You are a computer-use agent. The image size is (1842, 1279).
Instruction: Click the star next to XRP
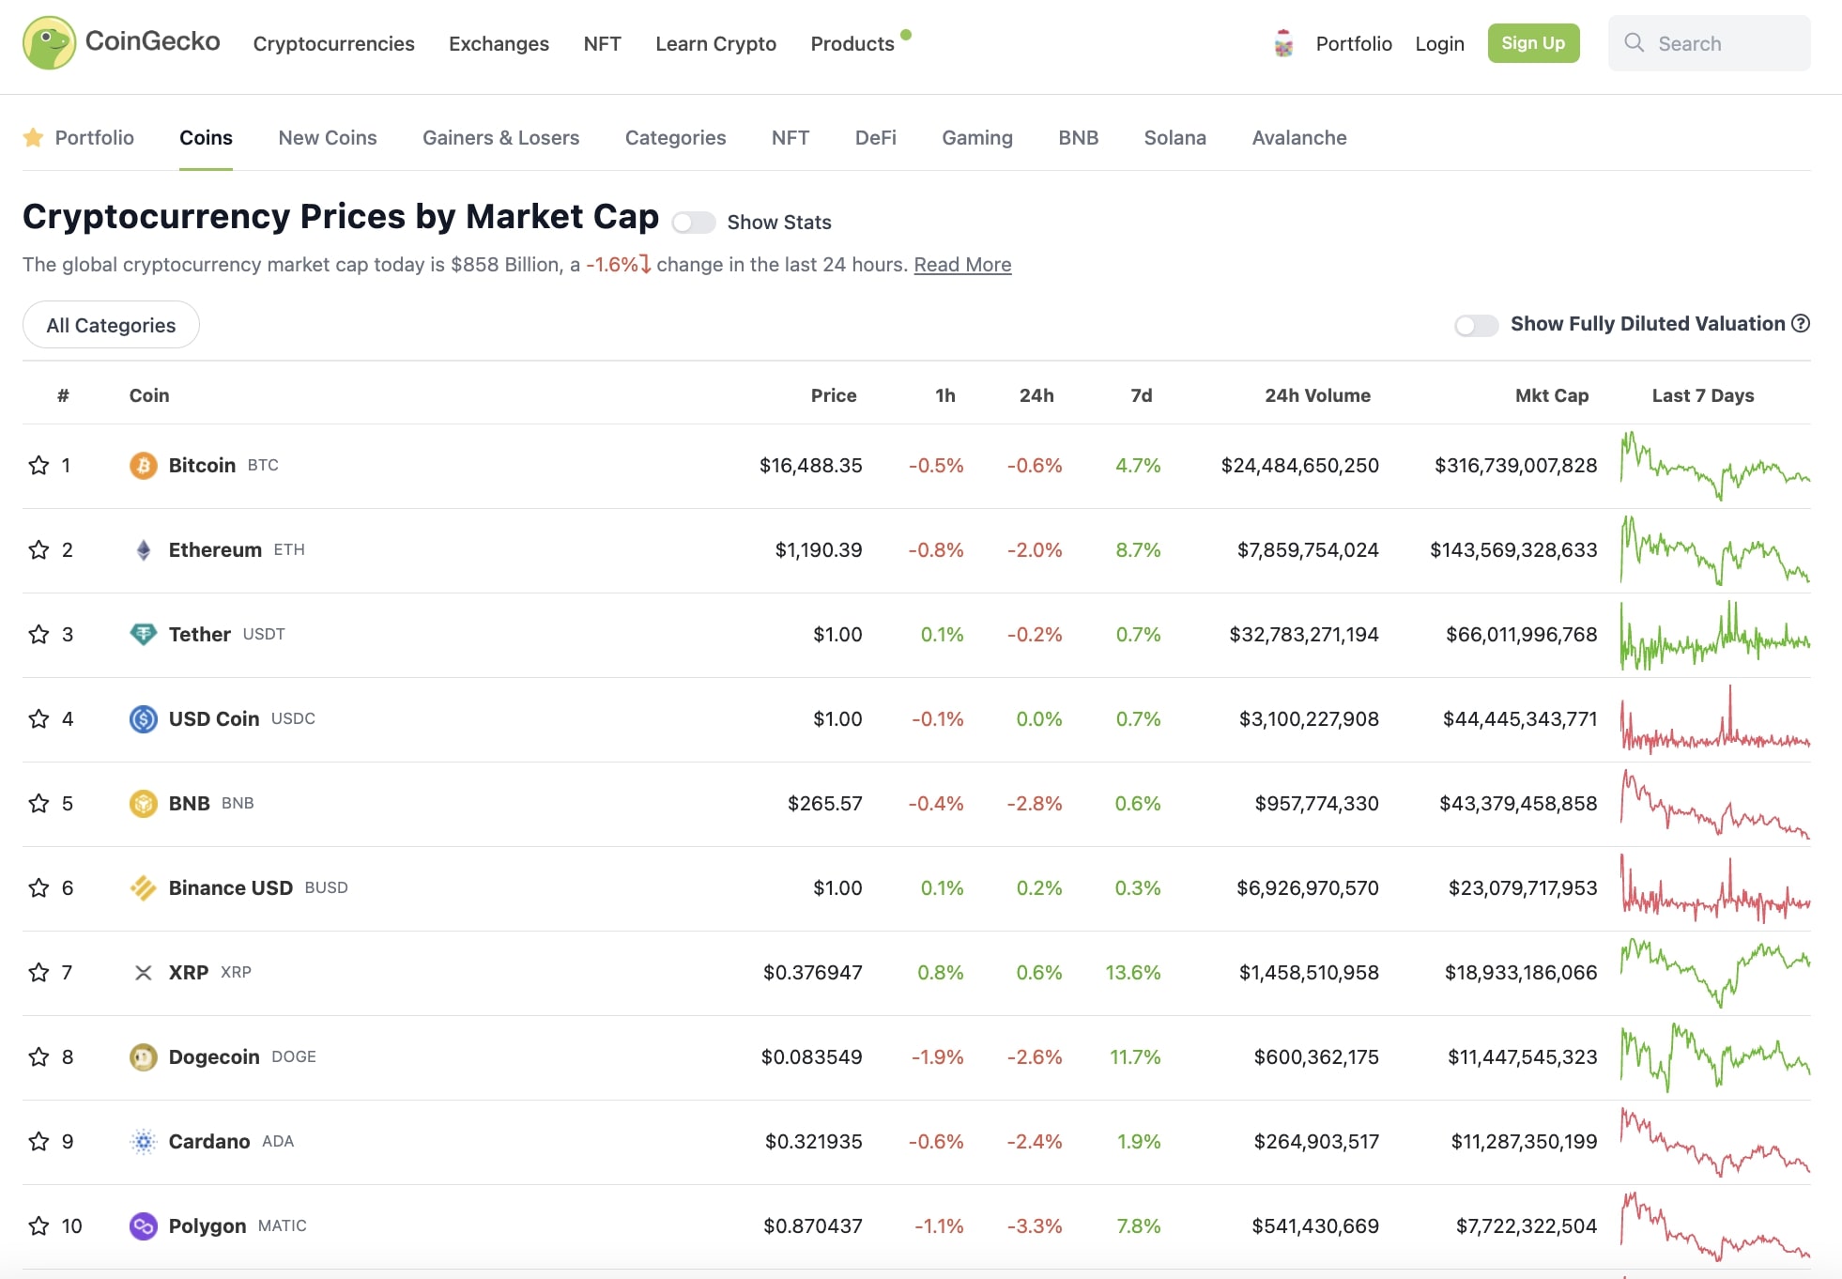coord(38,972)
